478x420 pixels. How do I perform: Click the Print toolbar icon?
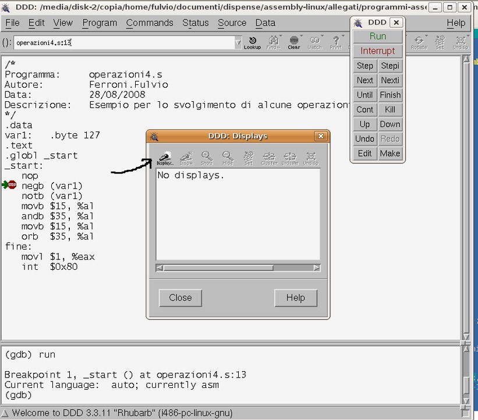336,42
